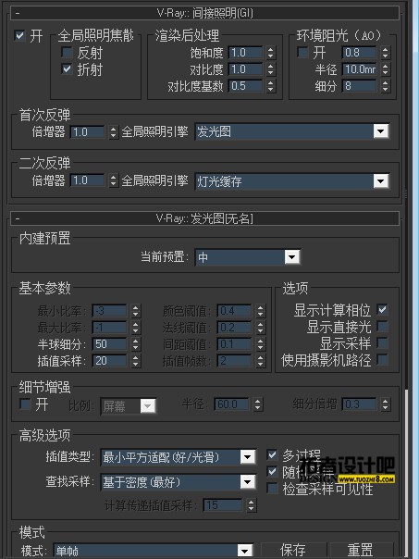419x559 pixels.
Task: Click the 插值采样 value field
Action: [x=109, y=361]
